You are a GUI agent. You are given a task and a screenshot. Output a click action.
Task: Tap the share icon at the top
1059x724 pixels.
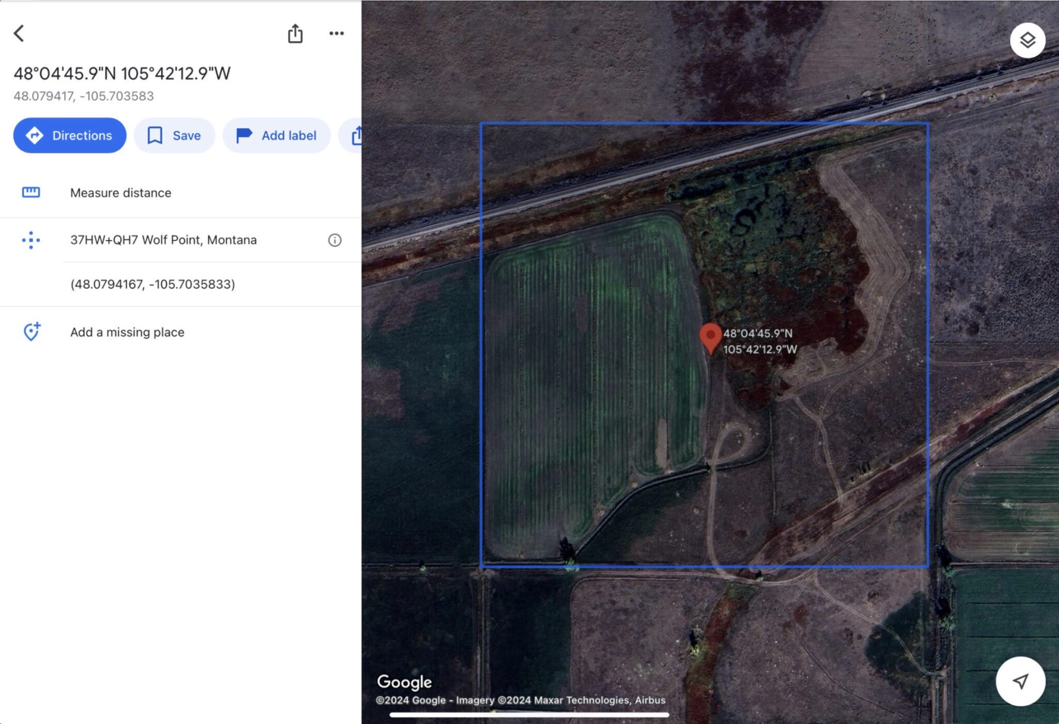295,33
